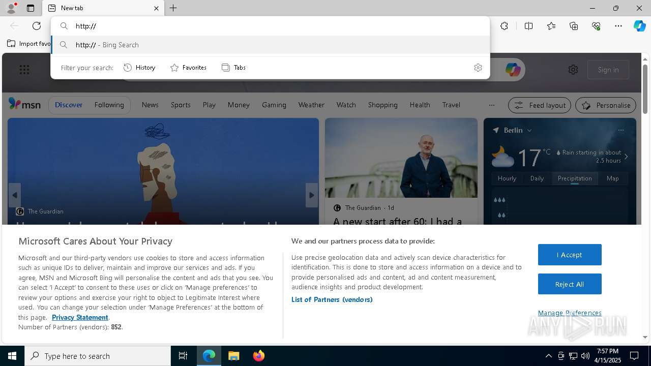Open Settings and more ellipsis menu
The image size is (651, 366).
tap(618, 26)
